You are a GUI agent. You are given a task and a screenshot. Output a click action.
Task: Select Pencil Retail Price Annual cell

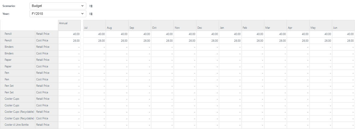[x=69, y=34]
